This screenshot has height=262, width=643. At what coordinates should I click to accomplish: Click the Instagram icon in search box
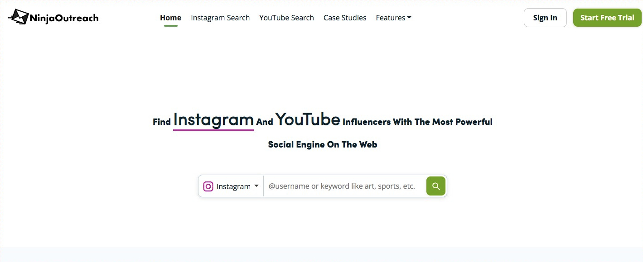point(208,186)
